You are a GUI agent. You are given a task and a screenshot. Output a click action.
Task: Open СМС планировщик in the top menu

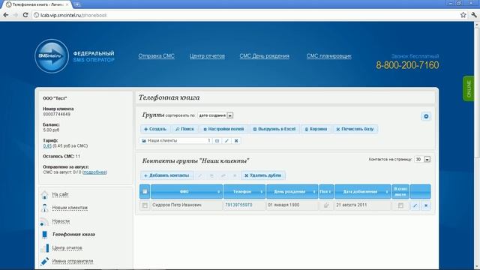pos(328,56)
